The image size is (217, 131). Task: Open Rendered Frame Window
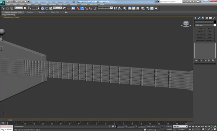click(152, 8)
